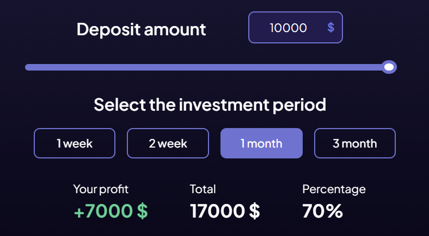Viewport: 429px width, 236px height.
Task: Click the deposit amount input showing 10000
Action: click(x=289, y=28)
